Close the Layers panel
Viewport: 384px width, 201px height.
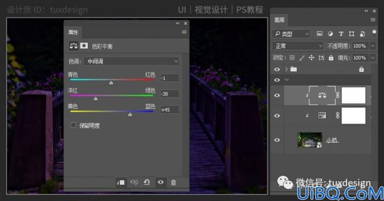pos(374,11)
